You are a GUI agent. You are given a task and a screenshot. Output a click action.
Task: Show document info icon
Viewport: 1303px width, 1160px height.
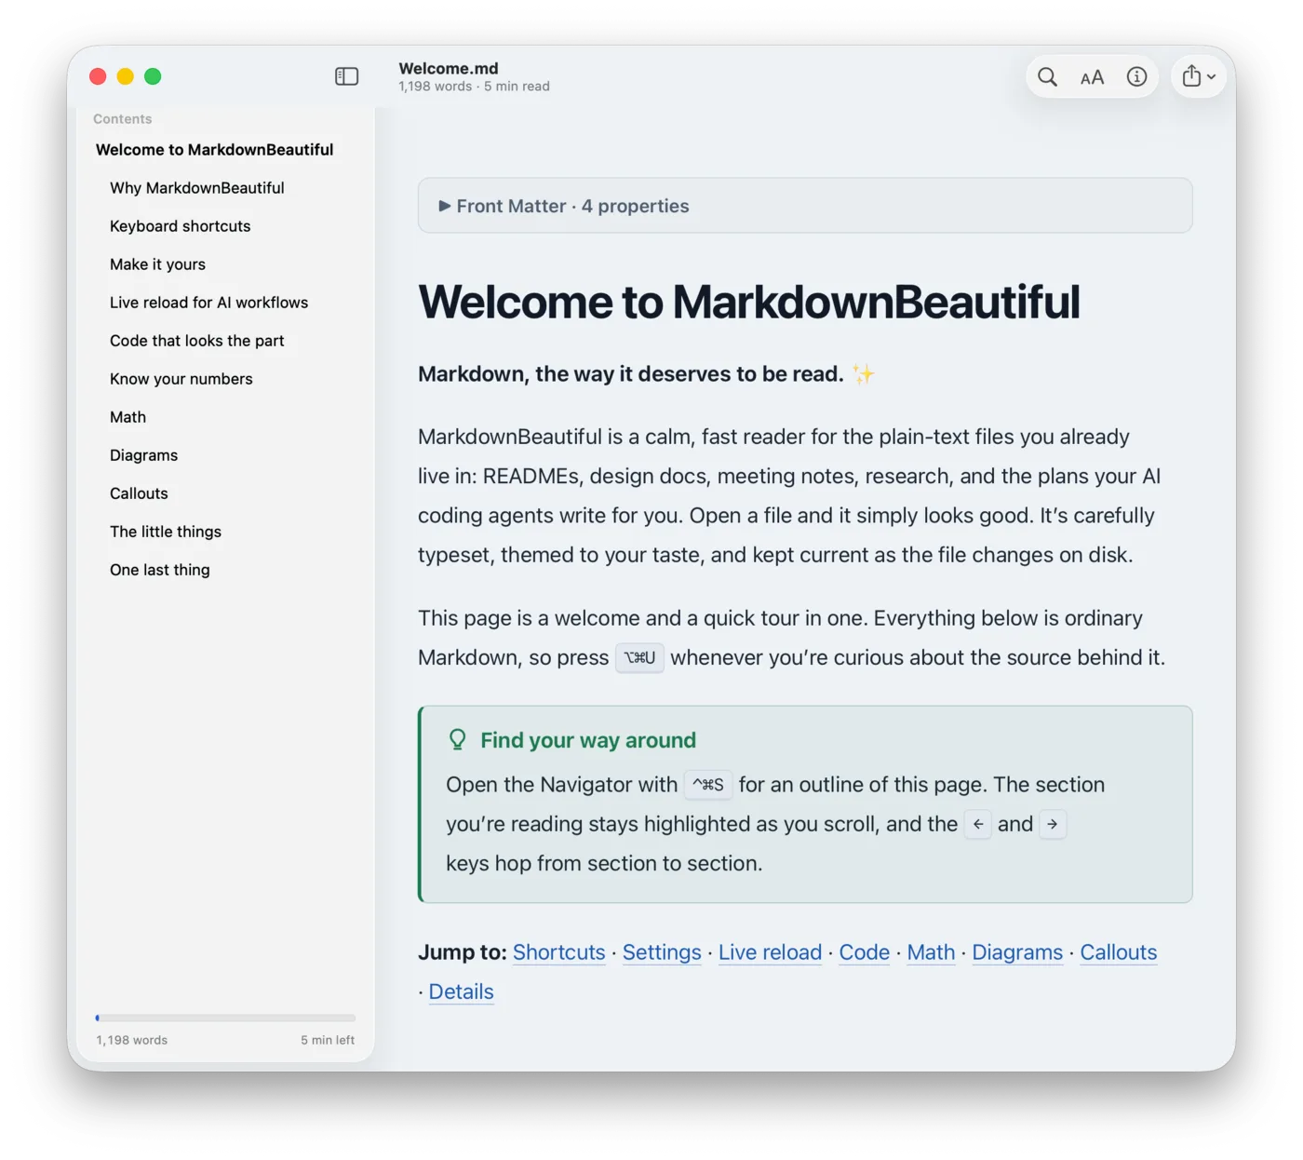(1136, 77)
